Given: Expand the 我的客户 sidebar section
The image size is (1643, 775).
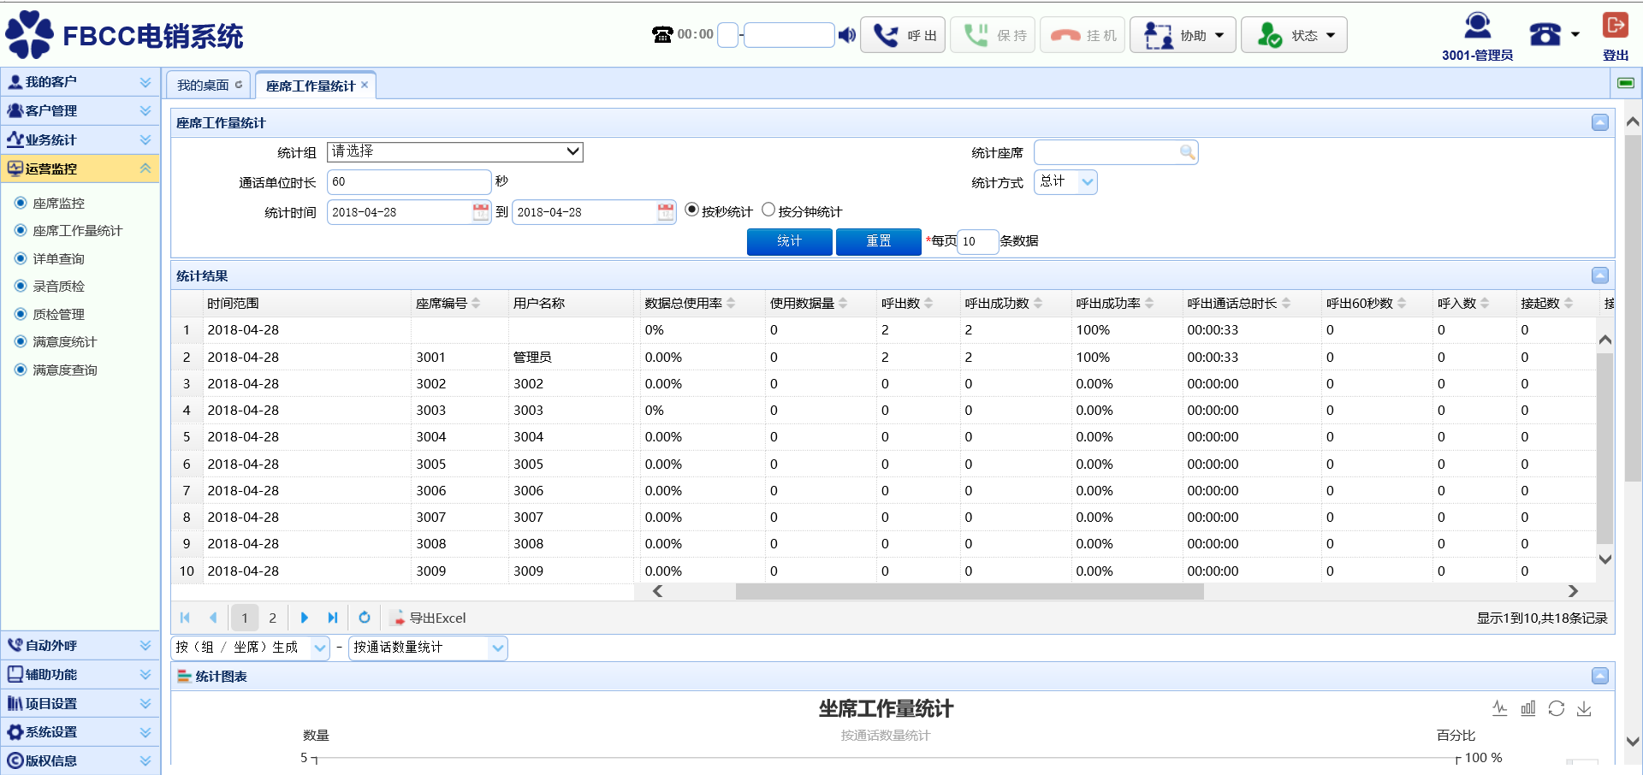Looking at the screenshot, I should (x=80, y=82).
